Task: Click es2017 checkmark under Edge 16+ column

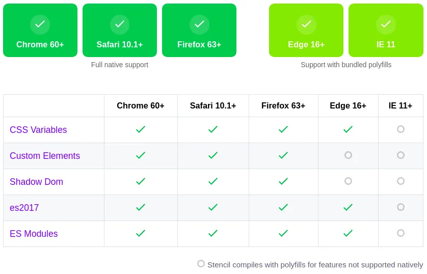Action: tap(348, 207)
